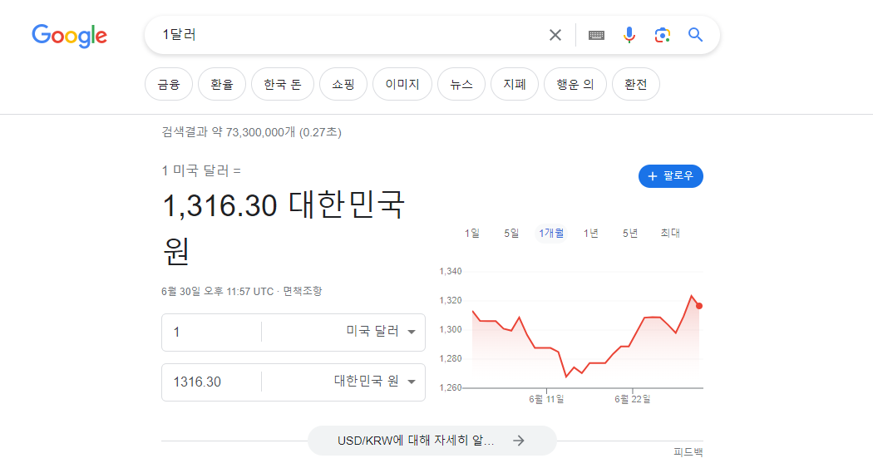Screen dimensions: 873x473
Task: Open USD/KRW에 대해 자세히 알 button
Action: point(432,441)
